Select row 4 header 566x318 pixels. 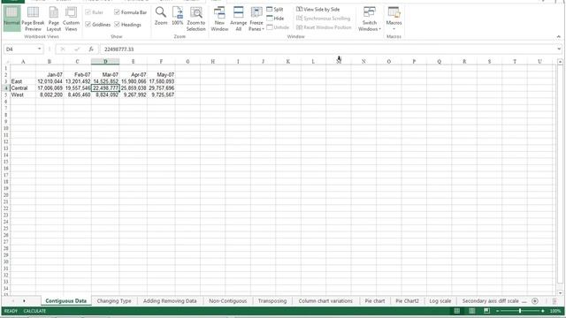tap(6, 88)
